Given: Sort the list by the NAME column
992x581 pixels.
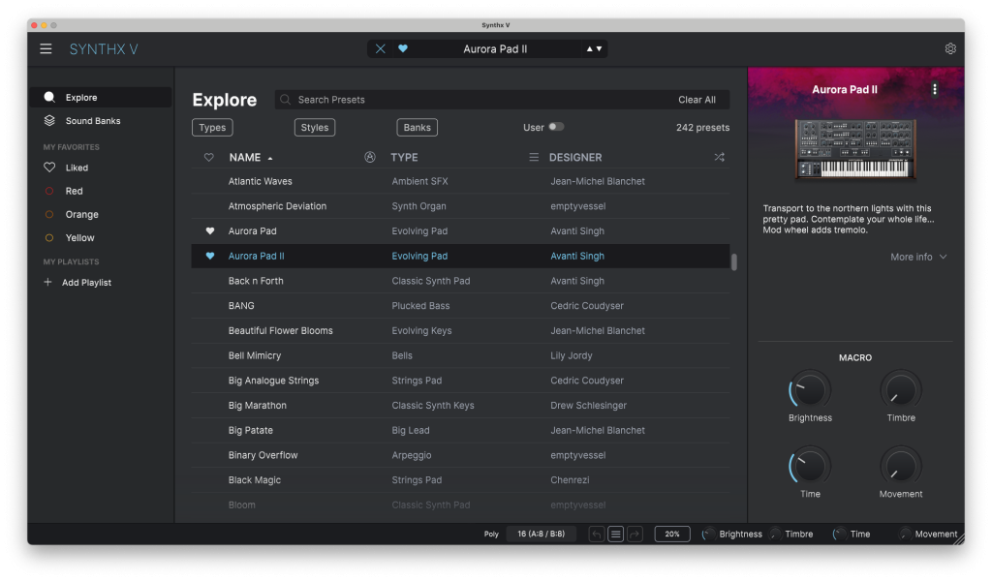Looking at the screenshot, I should [x=251, y=158].
